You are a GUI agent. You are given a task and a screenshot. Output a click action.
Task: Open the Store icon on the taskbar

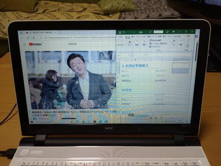[x=95, y=122]
